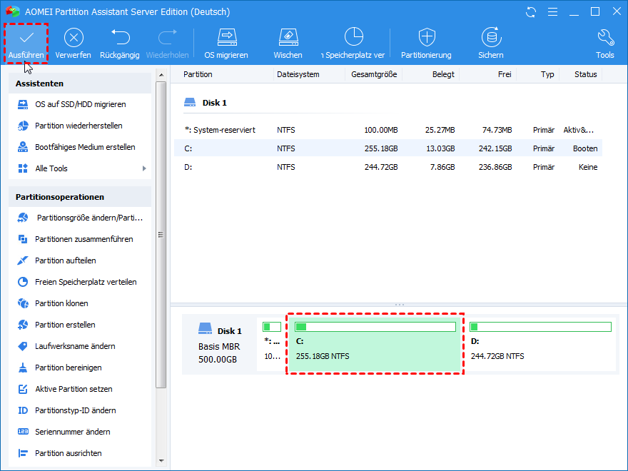
Task: Open the help question mark icon
Action: click(x=551, y=11)
